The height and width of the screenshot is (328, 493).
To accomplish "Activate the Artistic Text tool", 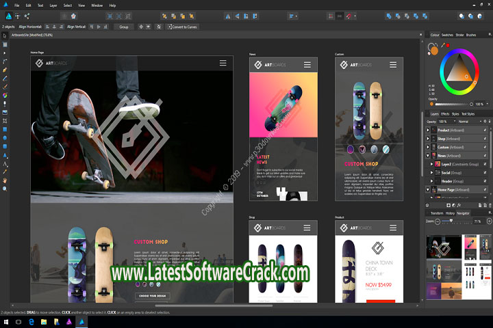I will point(5,164).
